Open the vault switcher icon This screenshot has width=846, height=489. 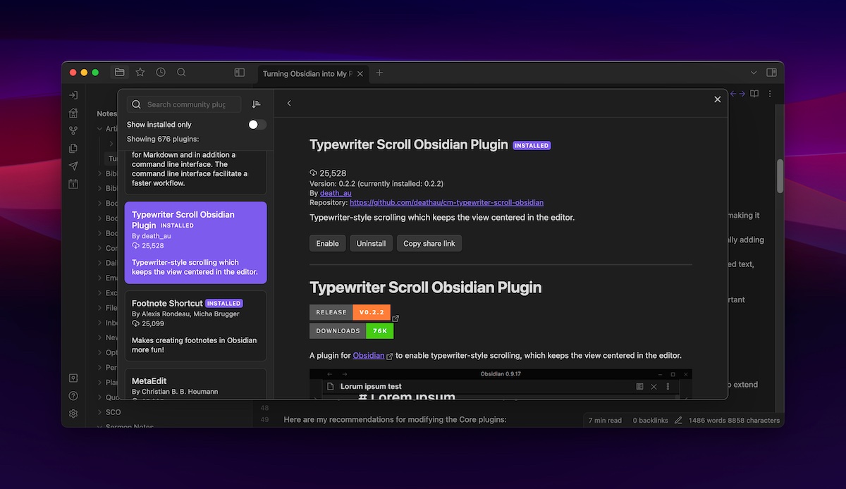(73, 378)
